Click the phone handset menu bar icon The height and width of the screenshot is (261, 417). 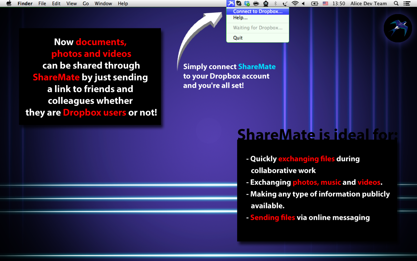[x=285, y=4]
